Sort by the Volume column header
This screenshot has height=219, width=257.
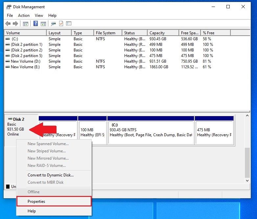(25, 33)
